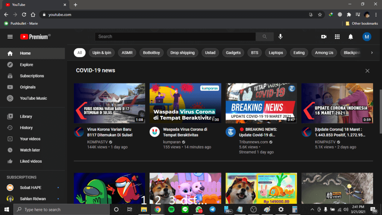
Task: Click the YouTube Premium logo
Action: click(35, 37)
